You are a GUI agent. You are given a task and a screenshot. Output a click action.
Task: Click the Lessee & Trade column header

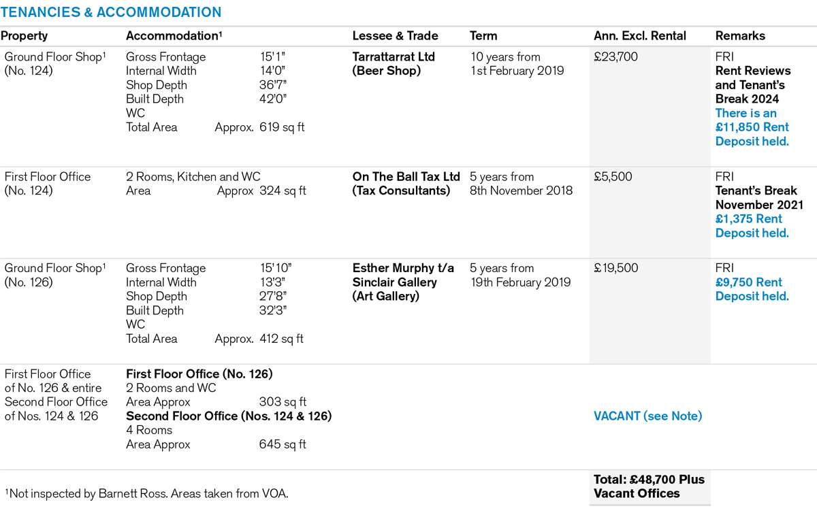click(x=395, y=36)
